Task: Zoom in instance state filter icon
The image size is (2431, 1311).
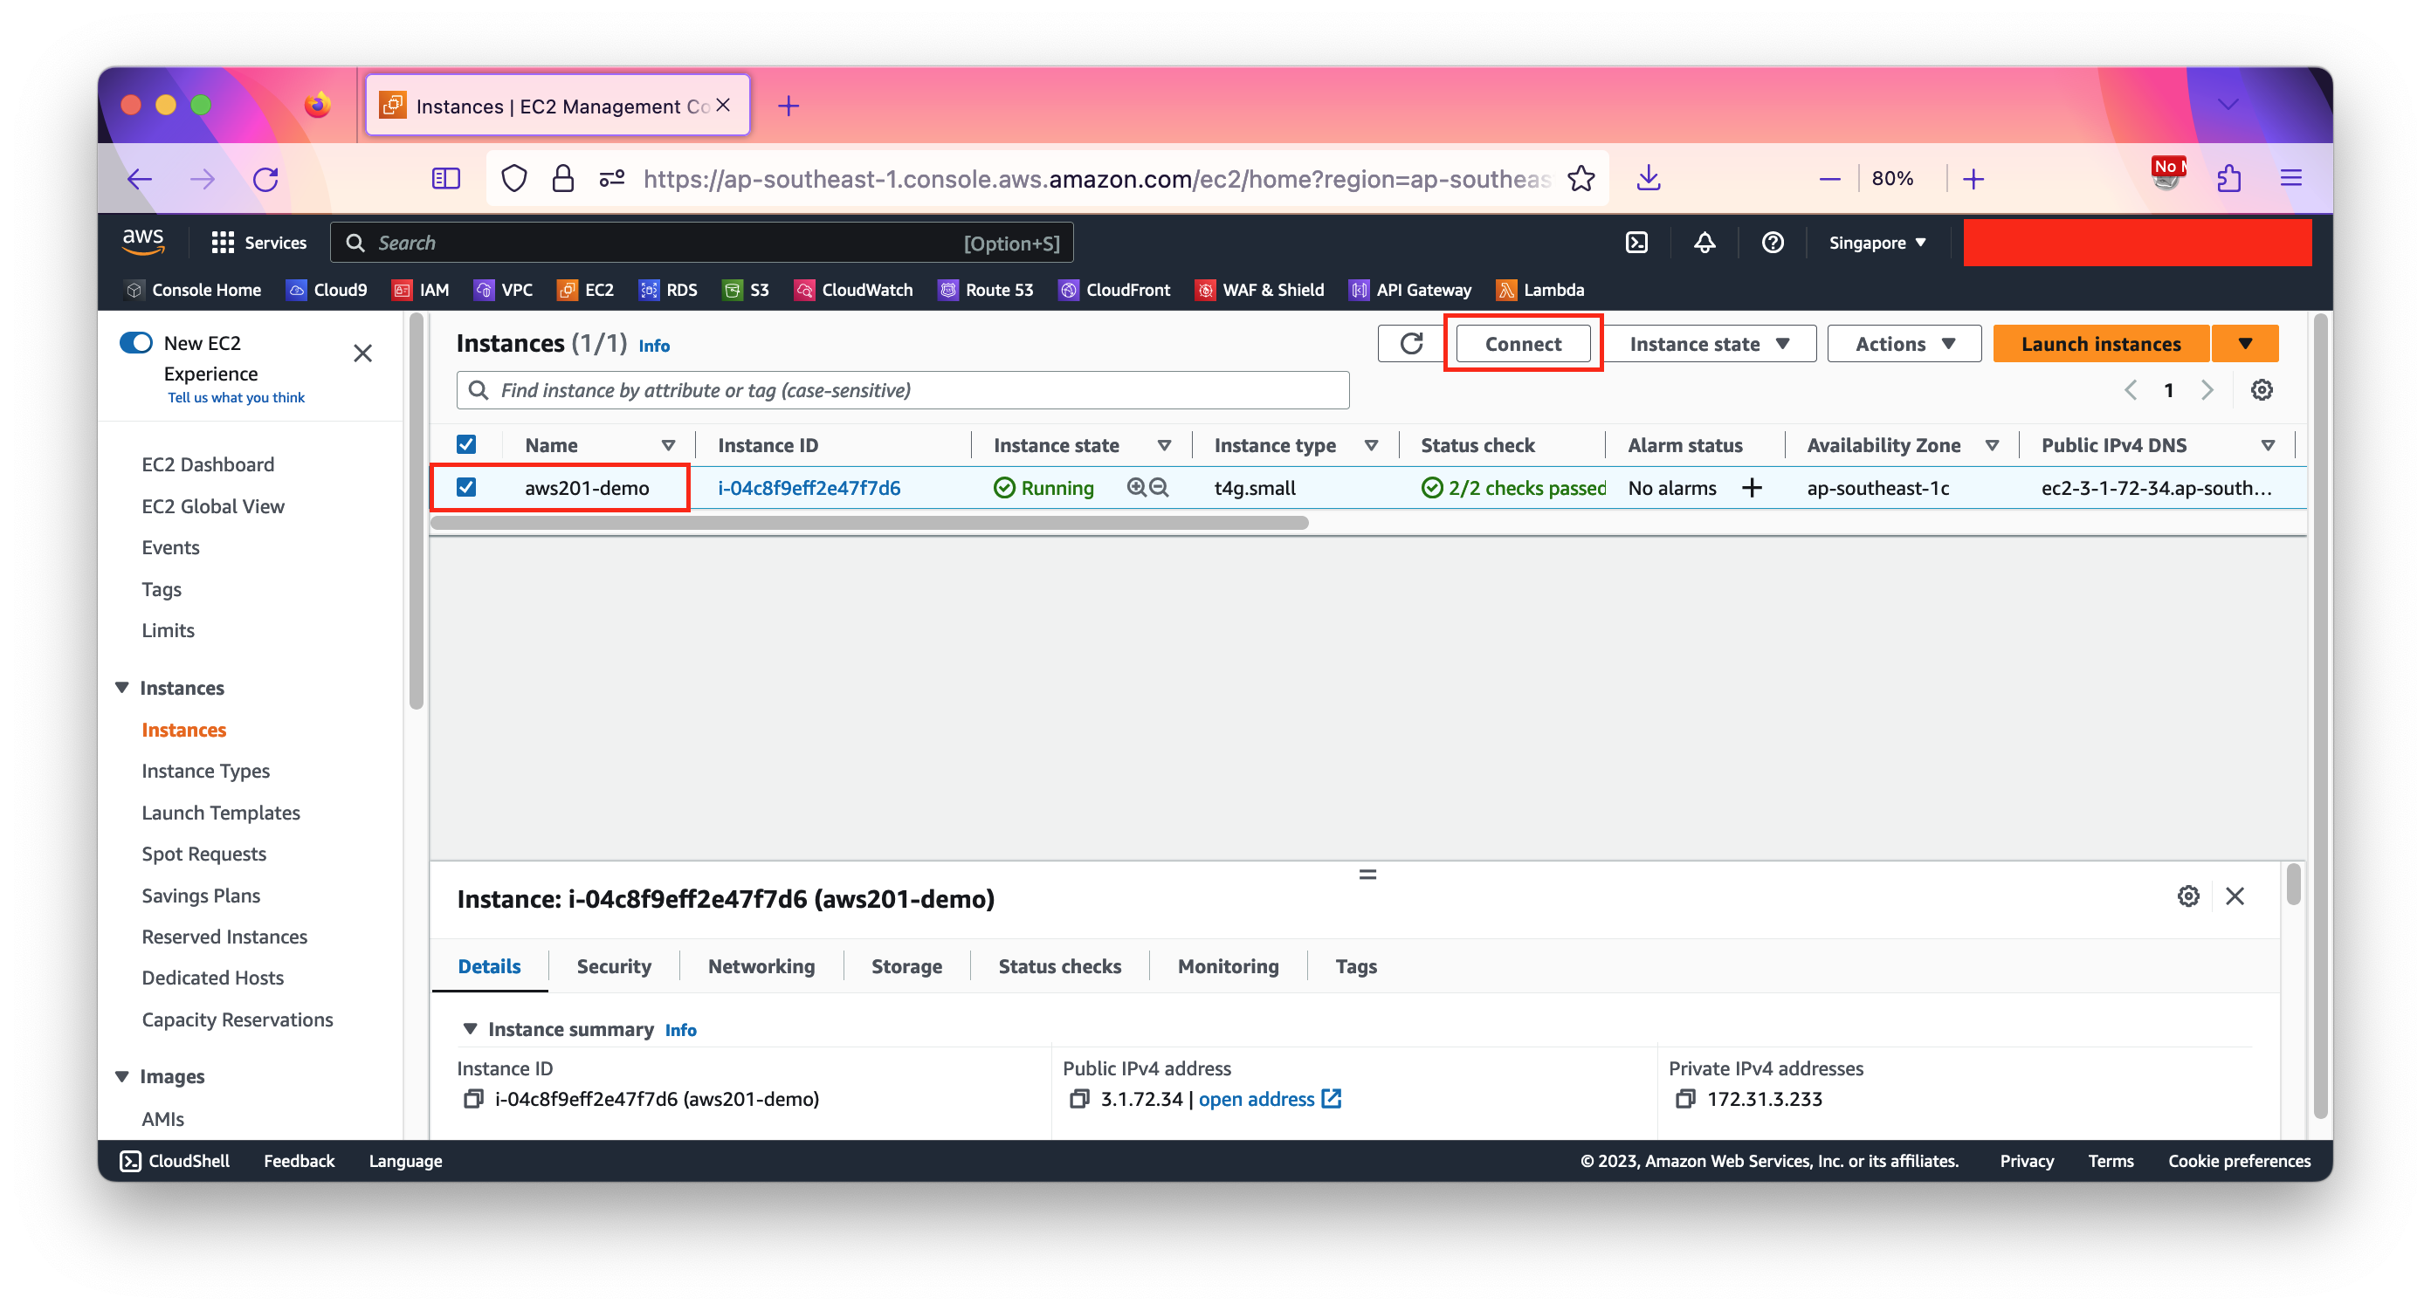Action: pos(1136,487)
